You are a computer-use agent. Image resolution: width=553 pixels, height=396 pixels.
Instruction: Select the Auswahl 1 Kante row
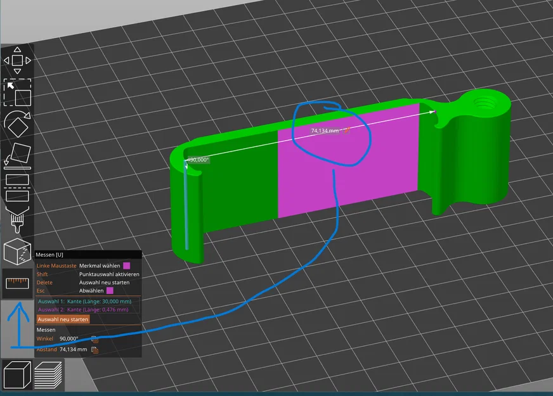point(84,301)
